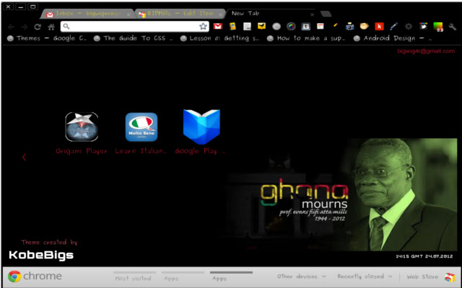The height and width of the screenshot is (288, 462).
Task: Click the gray disc extension icon
Action: (x=276, y=27)
